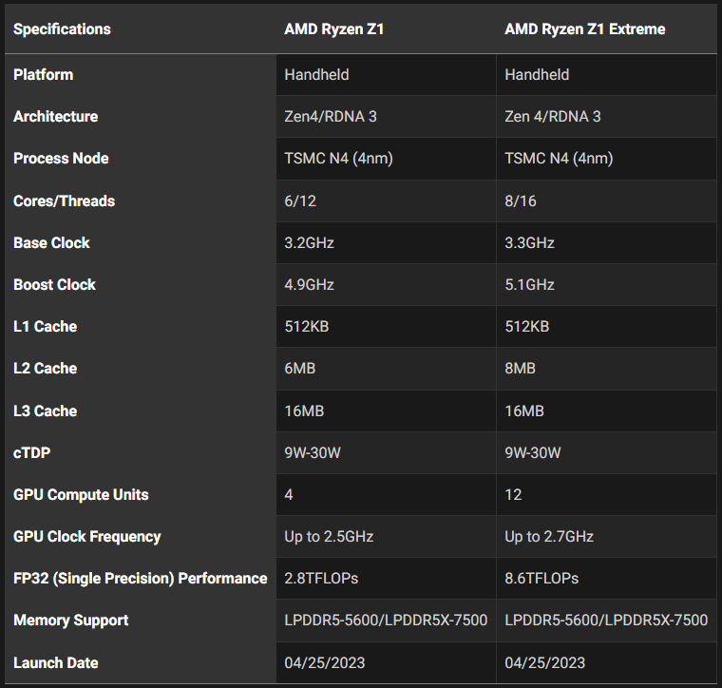The image size is (722, 688).
Task: Click the '4' GPU compute units value
Action: click(289, 494)
